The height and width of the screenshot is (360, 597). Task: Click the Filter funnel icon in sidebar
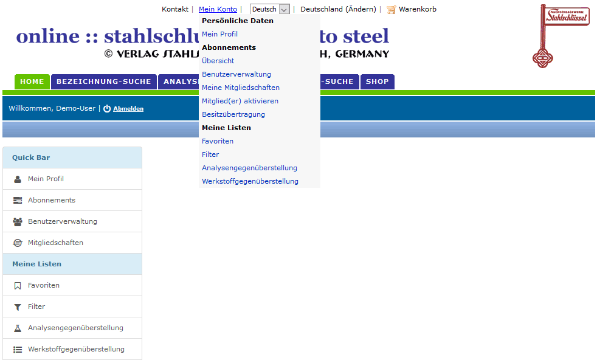18,307
